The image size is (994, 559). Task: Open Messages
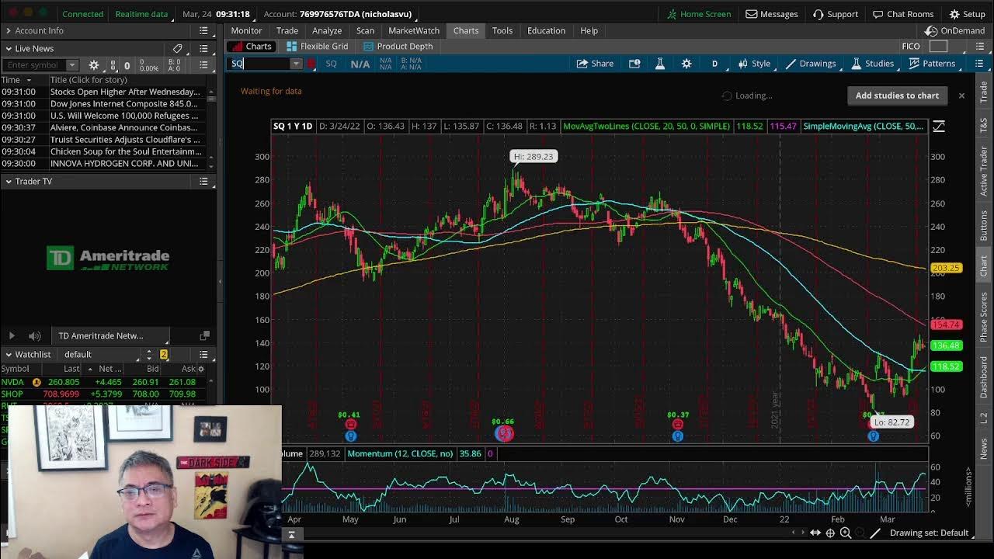point(772,14)
